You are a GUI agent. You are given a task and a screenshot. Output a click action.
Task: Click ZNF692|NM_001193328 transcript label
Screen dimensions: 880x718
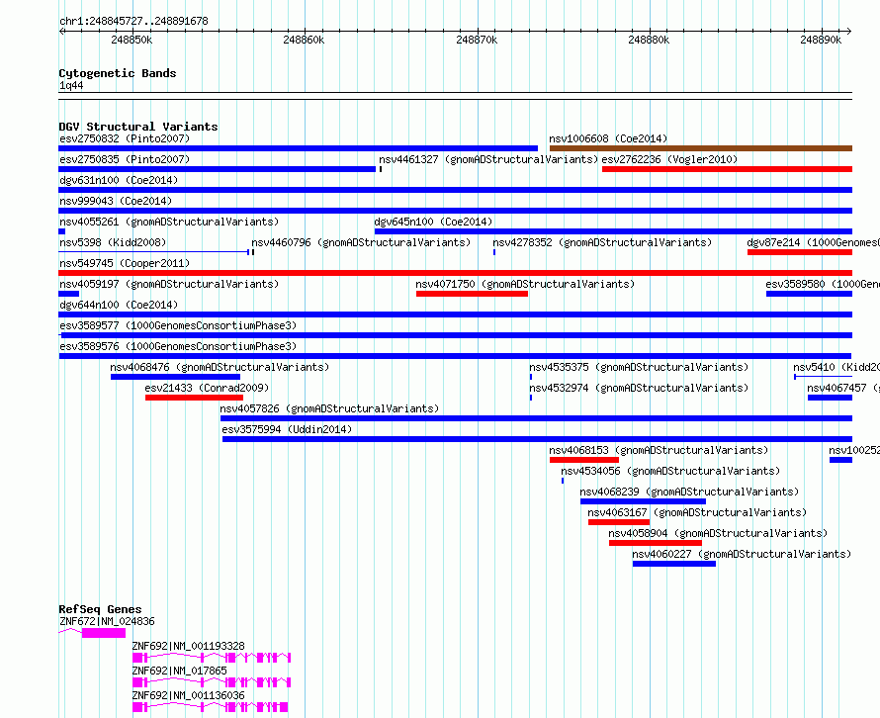[188, 646]
